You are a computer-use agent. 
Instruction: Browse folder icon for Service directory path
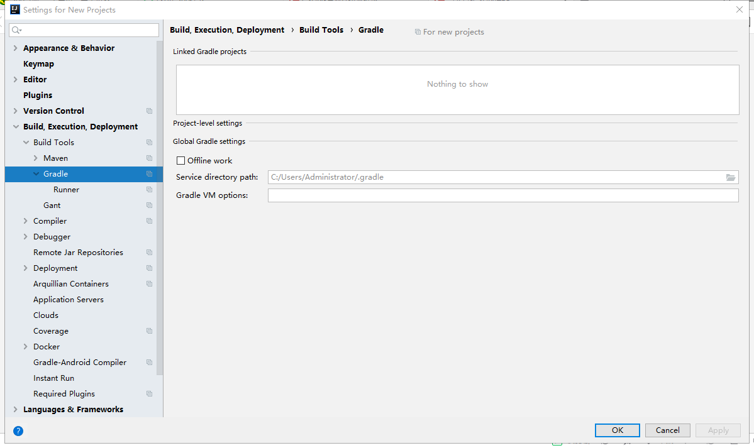(731, 177)
